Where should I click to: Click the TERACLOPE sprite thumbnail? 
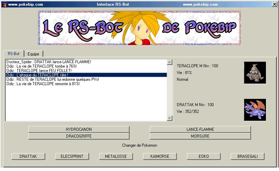pos(255,73)
